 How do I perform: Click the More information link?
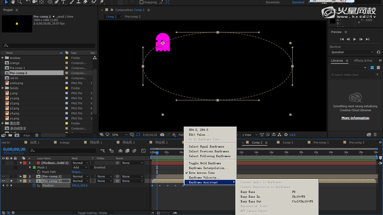[355, 118]
